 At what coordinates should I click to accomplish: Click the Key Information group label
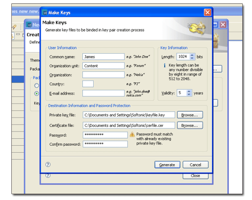(174, 48)
